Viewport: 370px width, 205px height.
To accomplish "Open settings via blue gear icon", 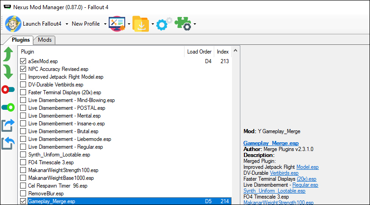I will tap(164, 24).
